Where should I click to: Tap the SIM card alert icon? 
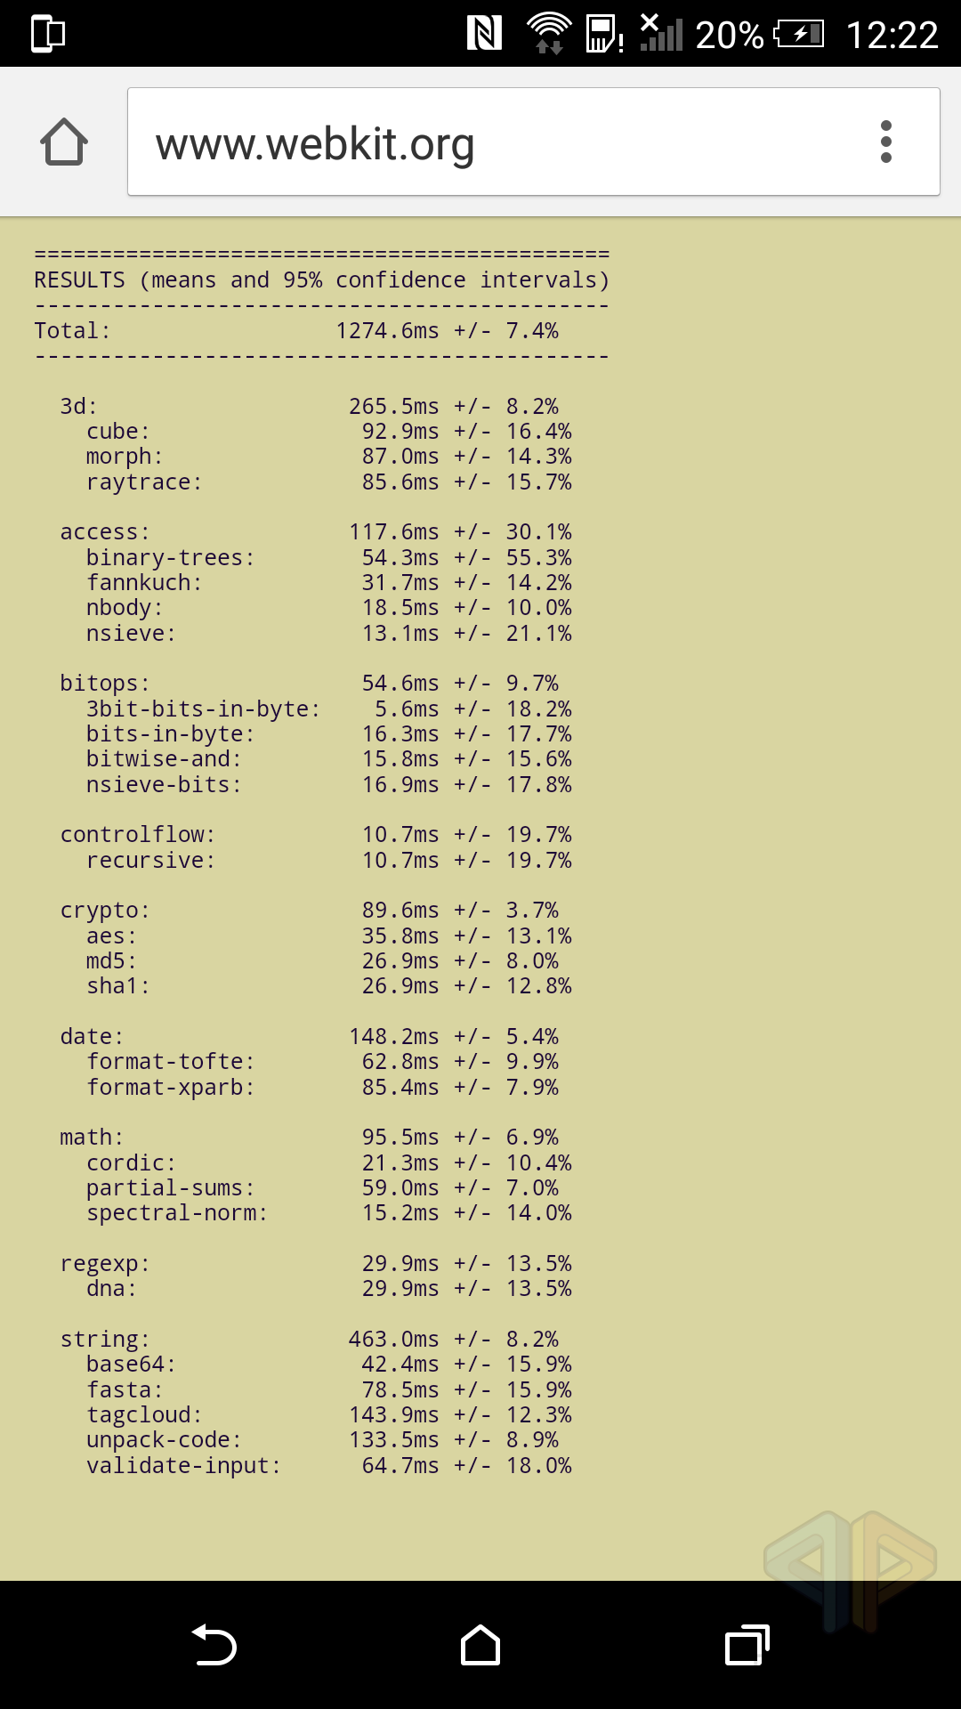(x=604, y=35)
